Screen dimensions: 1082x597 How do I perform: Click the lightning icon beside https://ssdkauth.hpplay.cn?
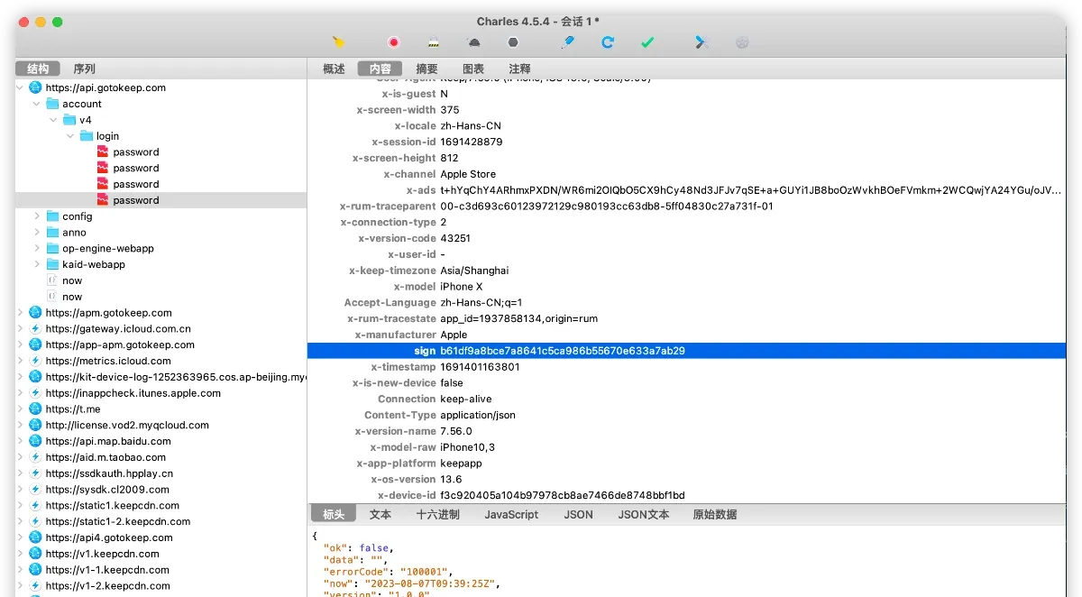tap(35, 473)
